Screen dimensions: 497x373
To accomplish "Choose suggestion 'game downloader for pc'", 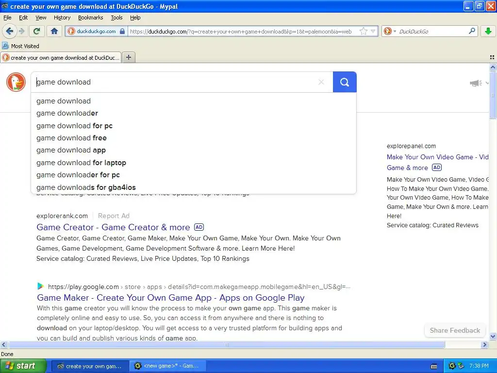I will pos(194,175).
